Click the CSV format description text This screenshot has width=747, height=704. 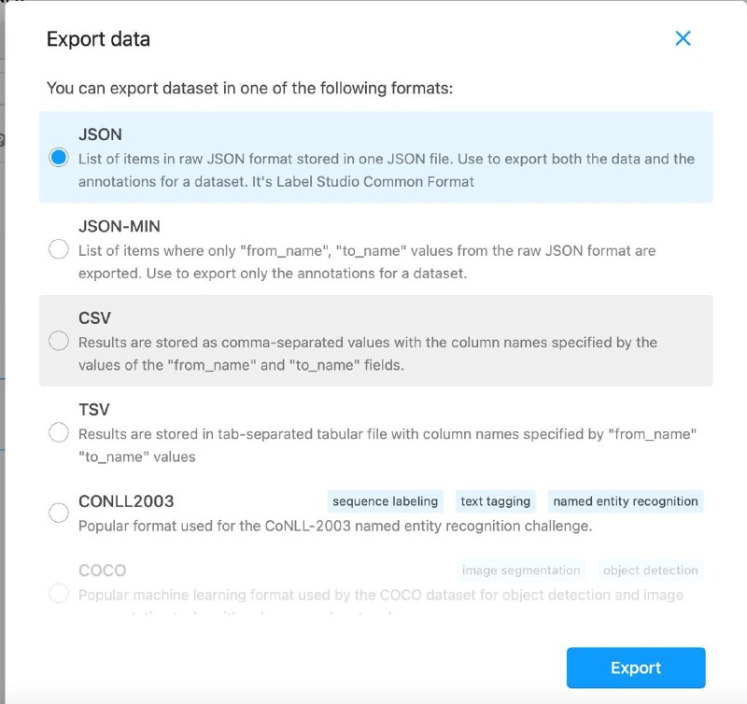pyautogui.click(x=368, y=354)
